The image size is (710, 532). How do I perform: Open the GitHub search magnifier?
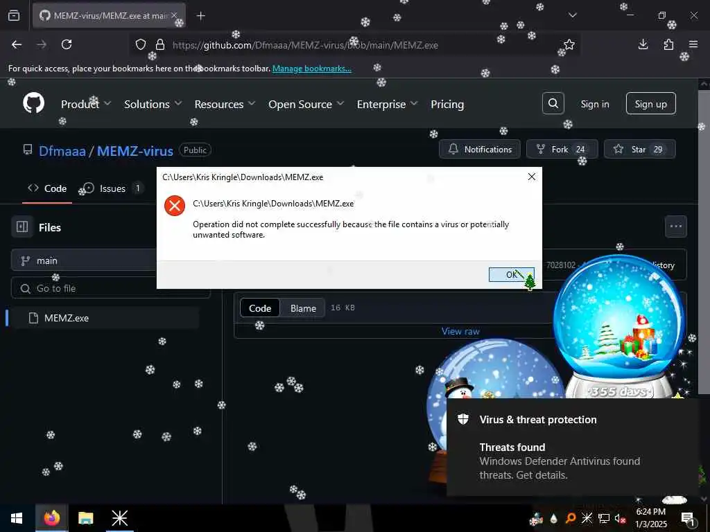(553, 104)
